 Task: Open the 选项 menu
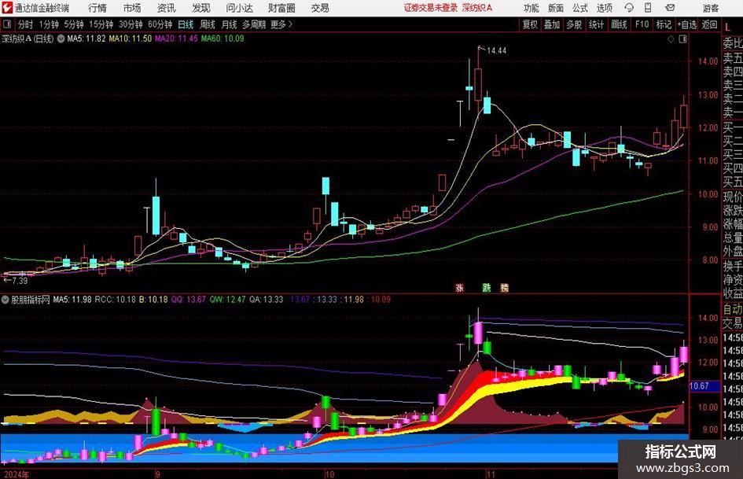[x=604, y=8]
